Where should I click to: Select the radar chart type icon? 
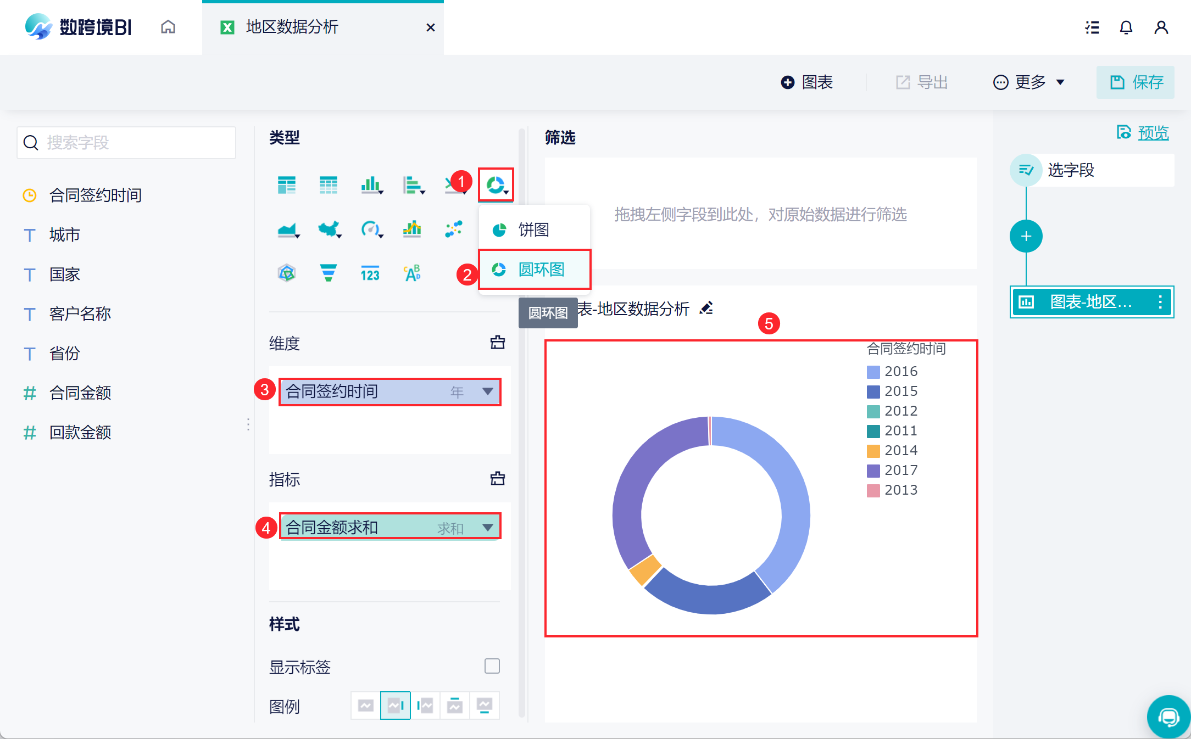click(x=287, y=273)
